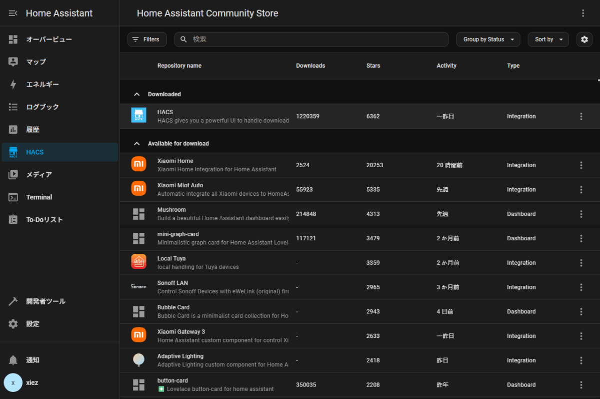Click the Xiaomi Home logo icon

click(x=138, y=164)
